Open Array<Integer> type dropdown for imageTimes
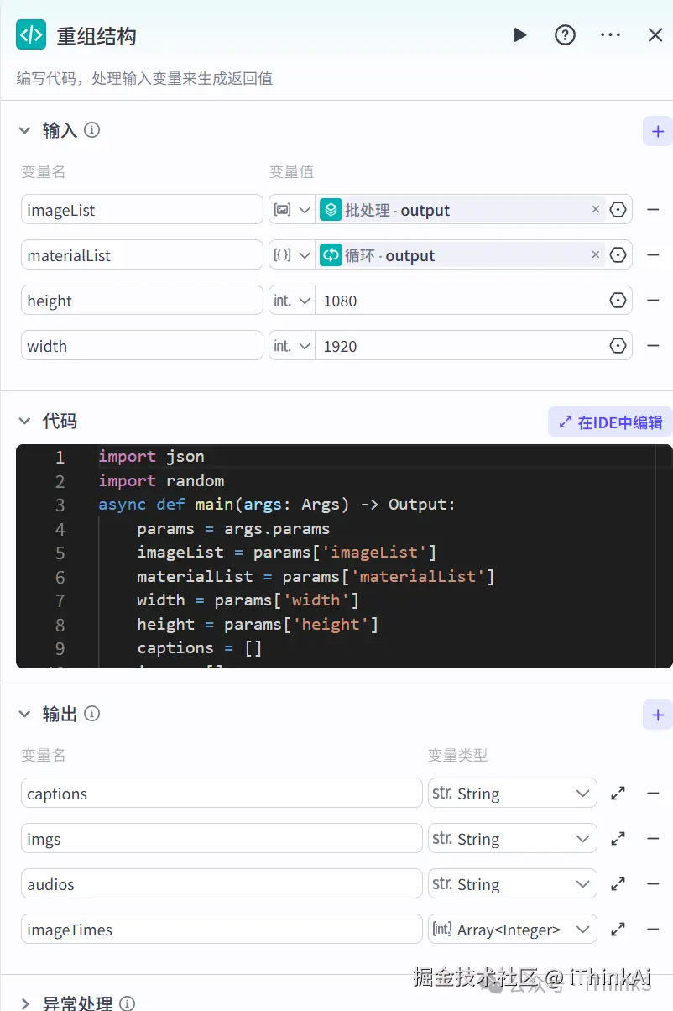Screen dimensions: 673x1011 (512, 930)
